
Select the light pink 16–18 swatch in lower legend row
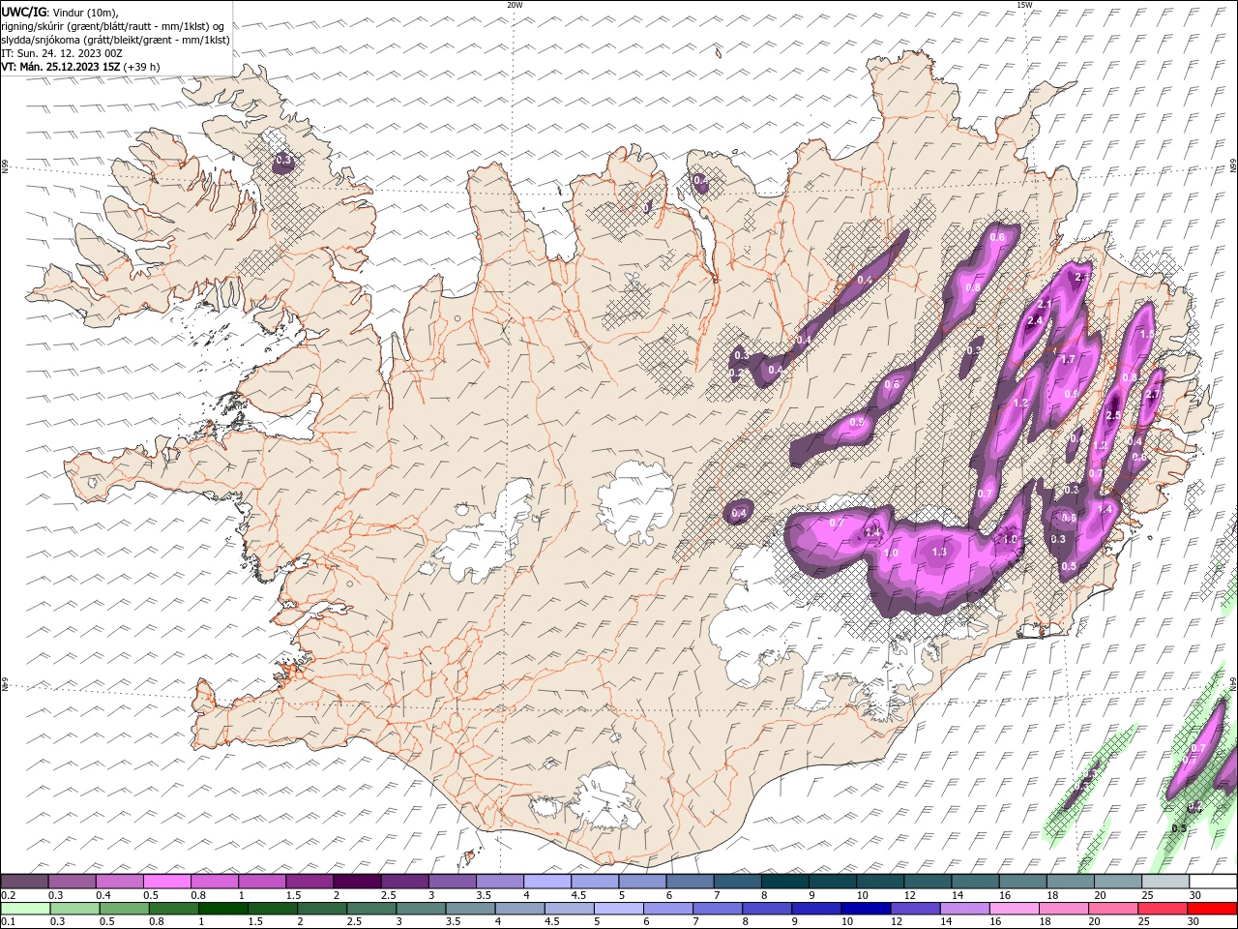click(x=1013, y=909)
